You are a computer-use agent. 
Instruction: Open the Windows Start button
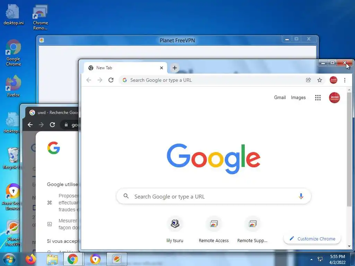point(9,259)
